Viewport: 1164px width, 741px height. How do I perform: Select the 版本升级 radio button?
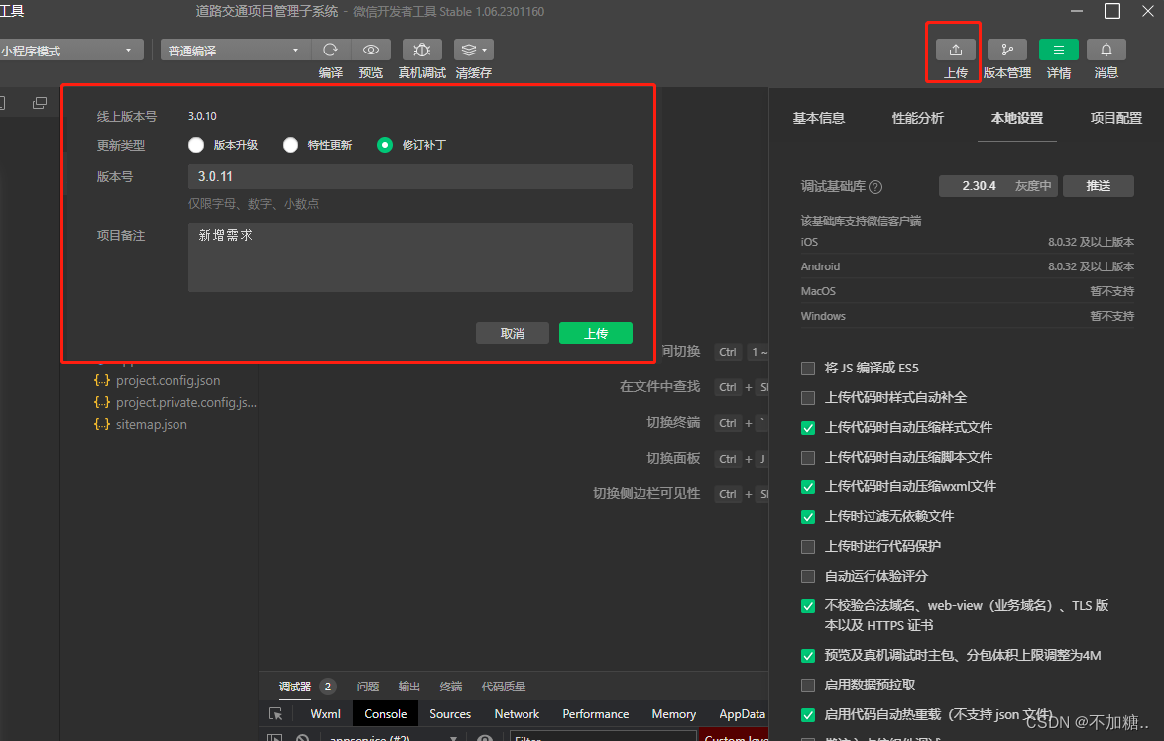coord(196,145)
